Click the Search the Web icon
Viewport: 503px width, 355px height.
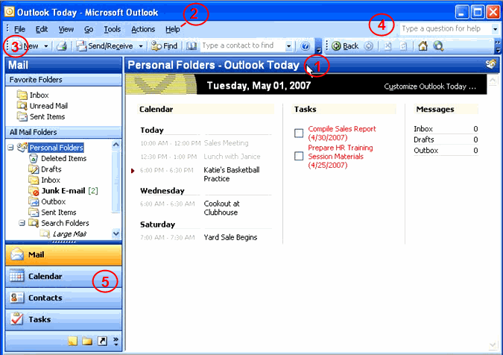[x=438, y=46]
